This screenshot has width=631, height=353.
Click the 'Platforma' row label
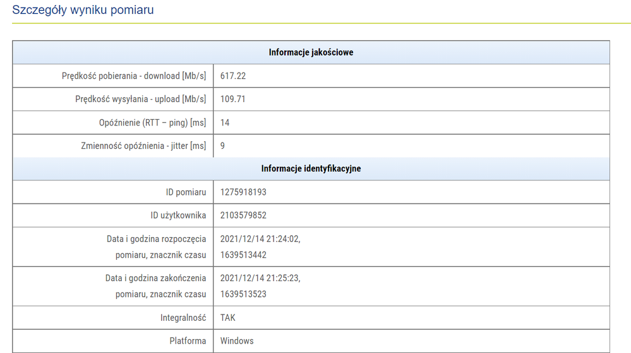click(188, 341)
